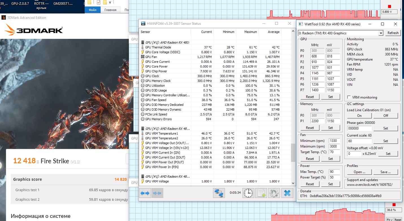Viewport: 404px width, 221px height.
Task: Click Explorer properties checkmark icon
Action: coord(99,3)
